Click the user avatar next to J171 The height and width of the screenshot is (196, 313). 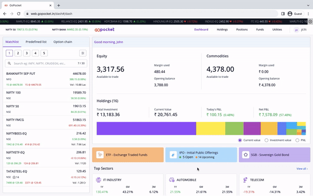(x=296, y=30)
